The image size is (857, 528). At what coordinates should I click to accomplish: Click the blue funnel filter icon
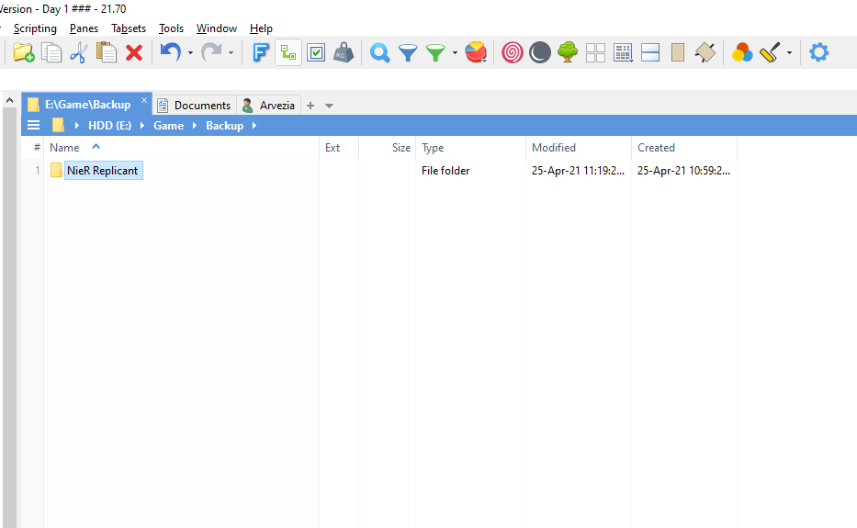pyautogui.click(x=407, y=52)
